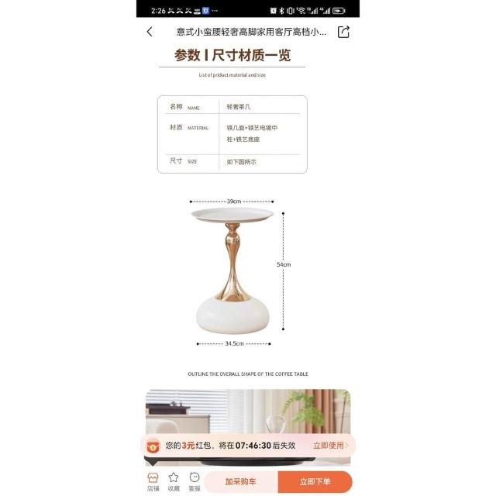Tap the 材质 material row in table
Viewport: 496px width, 496px height.
(232, 134)
